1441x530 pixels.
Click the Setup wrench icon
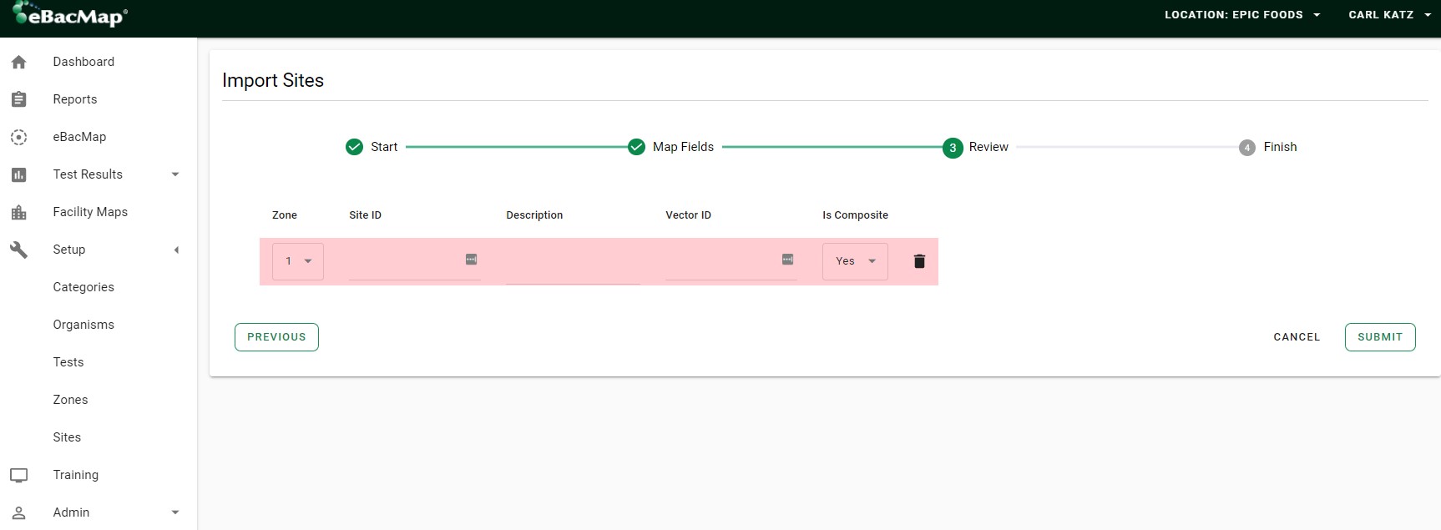point(19,250)
